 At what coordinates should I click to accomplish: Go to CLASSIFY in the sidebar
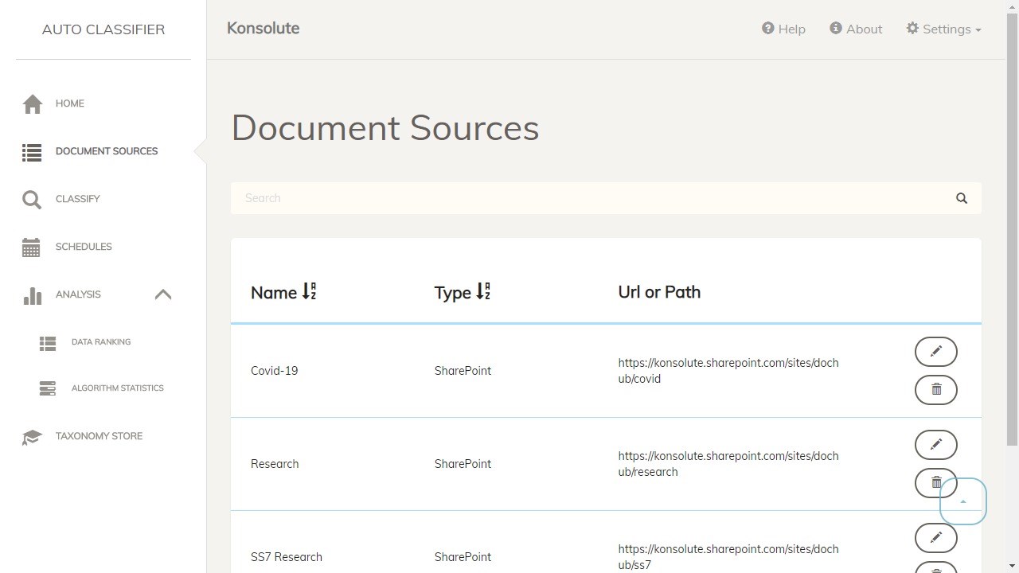[x=78, y=199]
